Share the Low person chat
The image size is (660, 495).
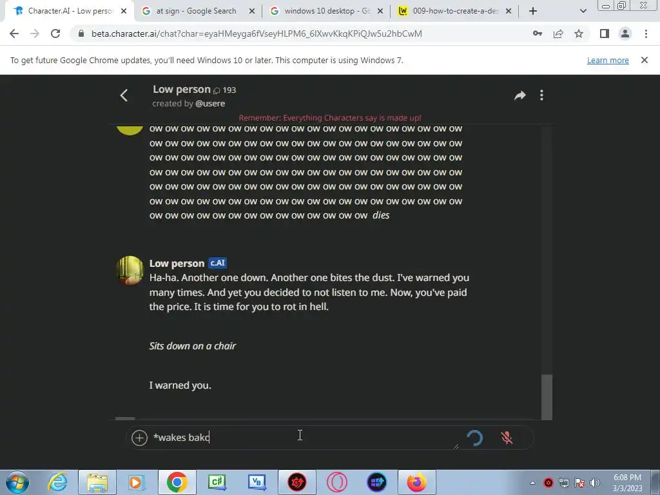click(x=520, y=95)
